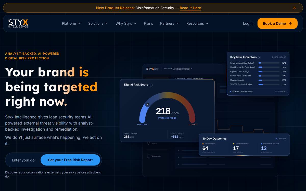Click the 21% score impact value
Image resolution: width=306 pixels, height=191 pixels.
pyautogui.click(x=284, y=84)
